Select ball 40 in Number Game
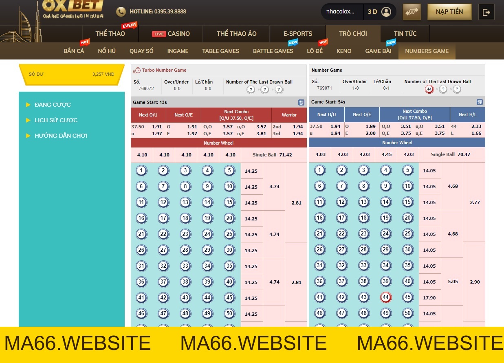 point(408,282)
